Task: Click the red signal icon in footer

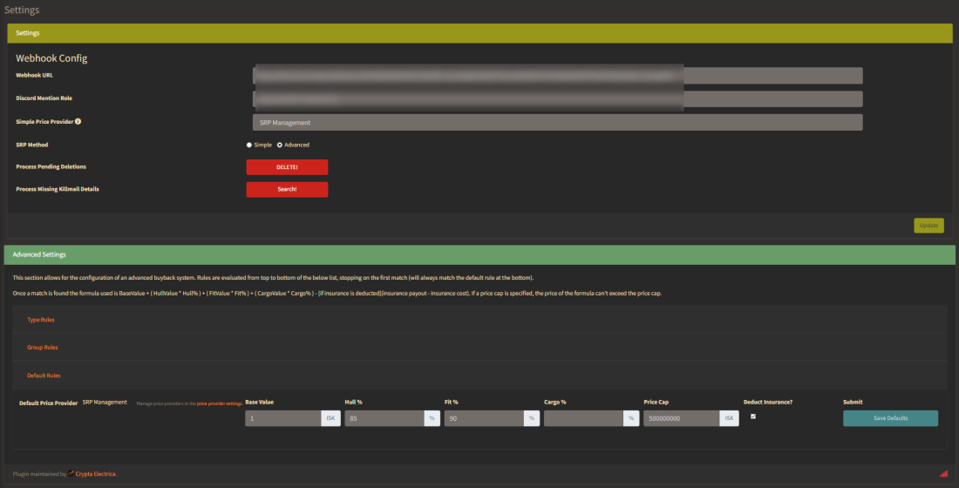Action: tap(943, 474)
